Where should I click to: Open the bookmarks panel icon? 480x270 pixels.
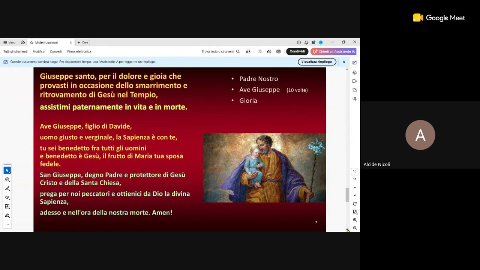click(355, 81)
